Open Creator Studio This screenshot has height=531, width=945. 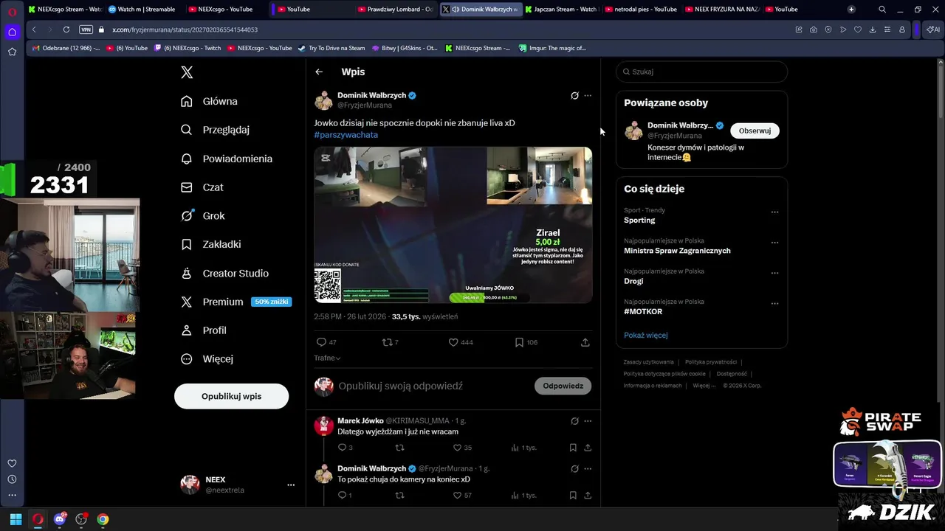(x=225, y=274)
